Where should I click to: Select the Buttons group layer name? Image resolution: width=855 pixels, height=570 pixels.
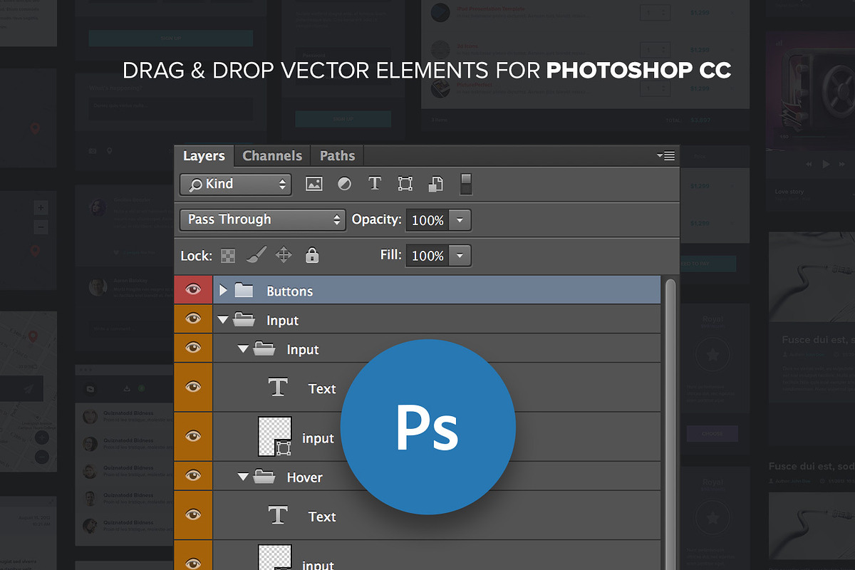point(289,291)
